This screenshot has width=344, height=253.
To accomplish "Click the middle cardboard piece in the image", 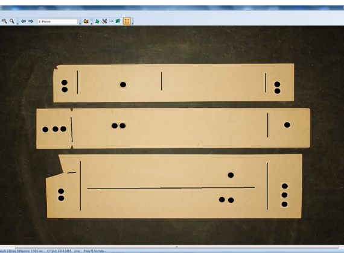I will [x=173, y=128].
